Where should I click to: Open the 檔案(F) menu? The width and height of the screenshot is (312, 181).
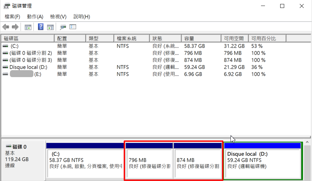[x=12, y=17]
